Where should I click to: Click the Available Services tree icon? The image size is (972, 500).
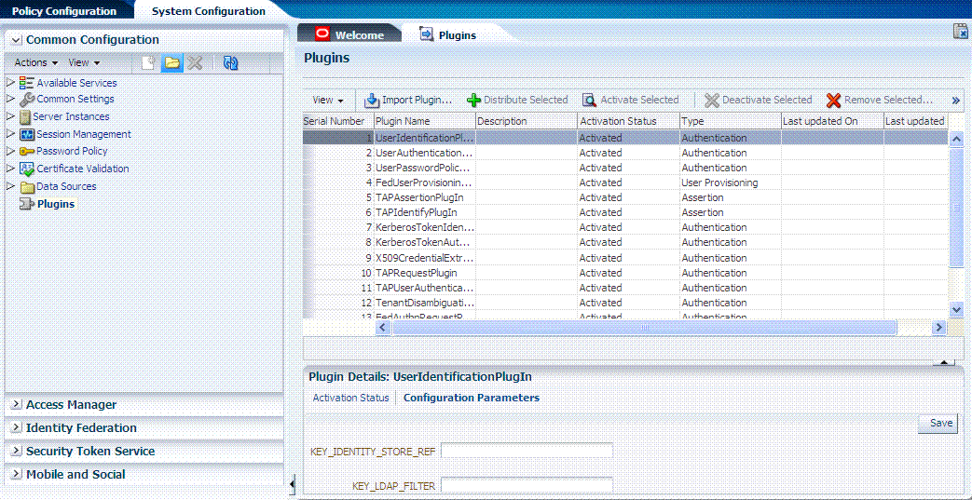click(27, 83)
